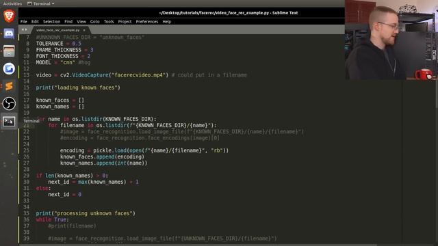This screenshot has width=438, height=246.
Task: Click on 'TOLERANCE' on line 8
Action: pos(49,44)
